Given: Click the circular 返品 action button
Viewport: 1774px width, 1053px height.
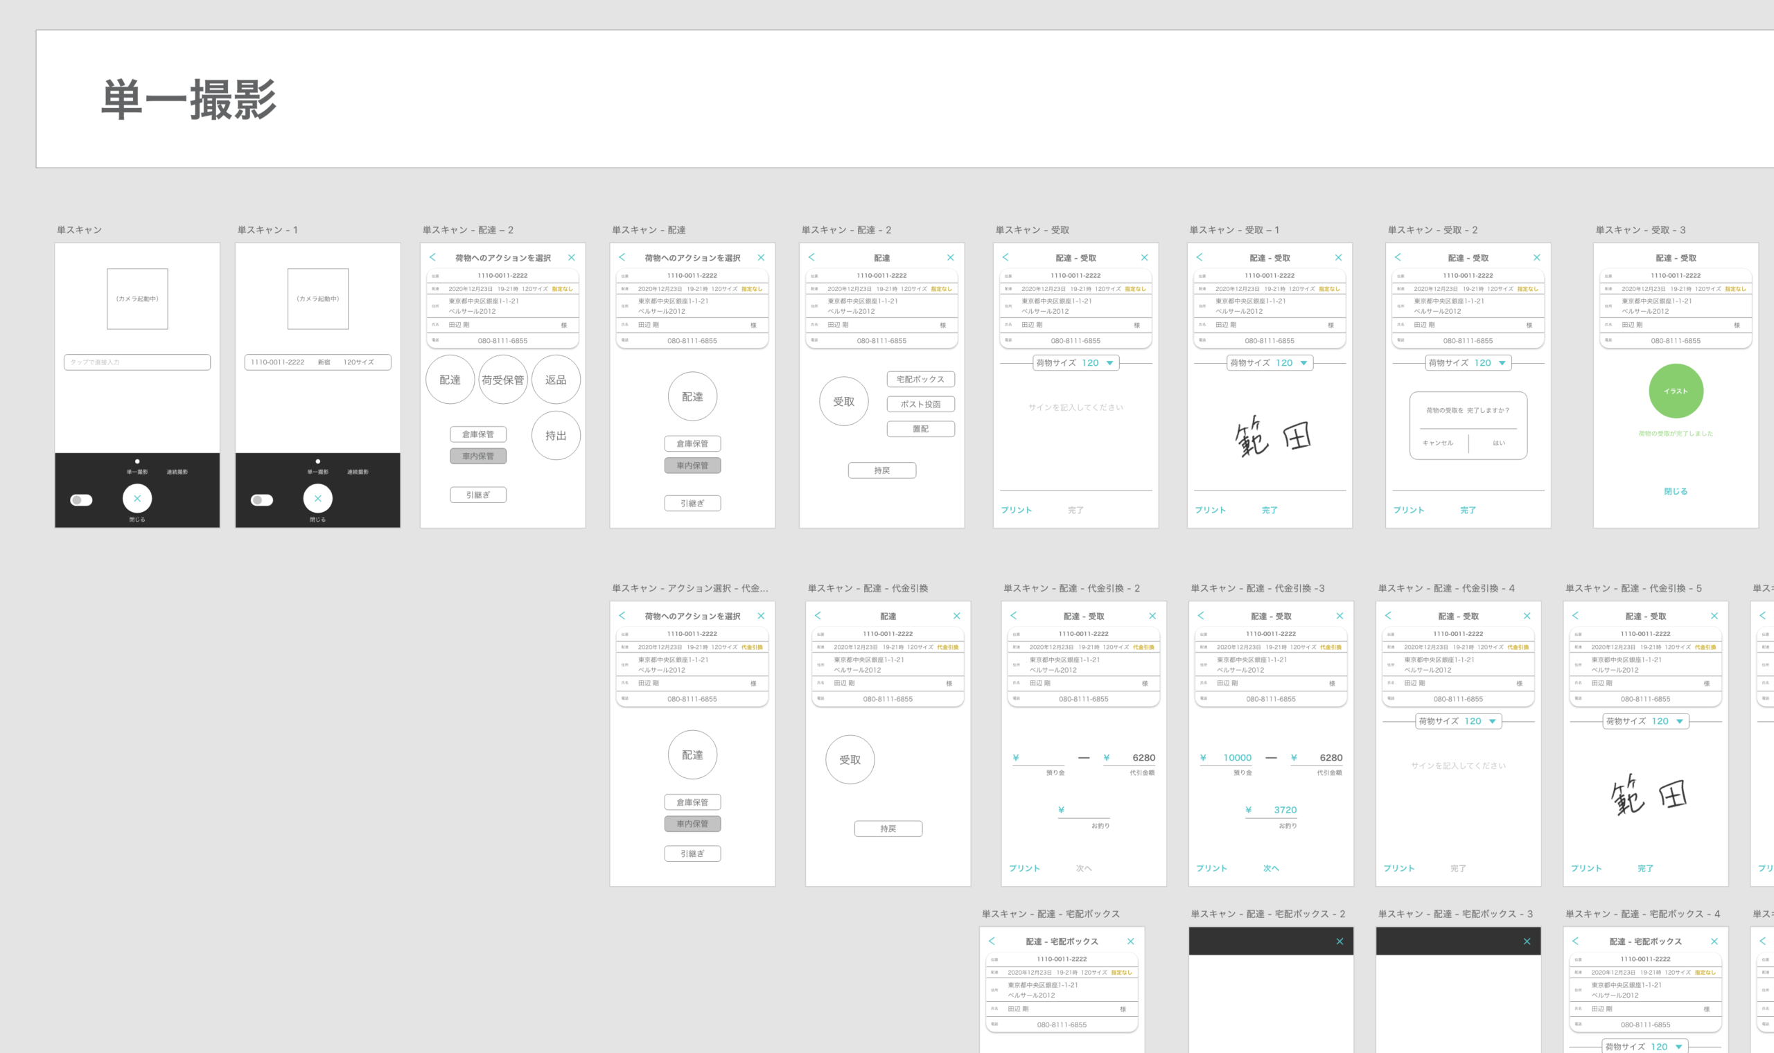Looking at the screenshot, I should (x=556, y=380).
